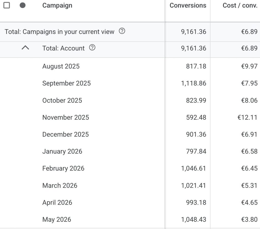Click the €6.45 cost per conversion

coord(249,168)
